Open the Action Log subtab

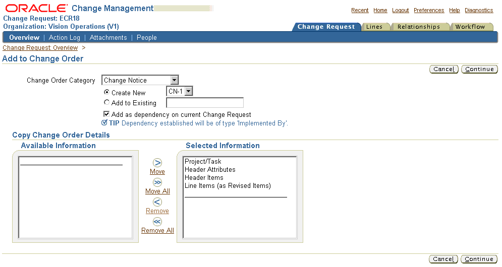65,37
